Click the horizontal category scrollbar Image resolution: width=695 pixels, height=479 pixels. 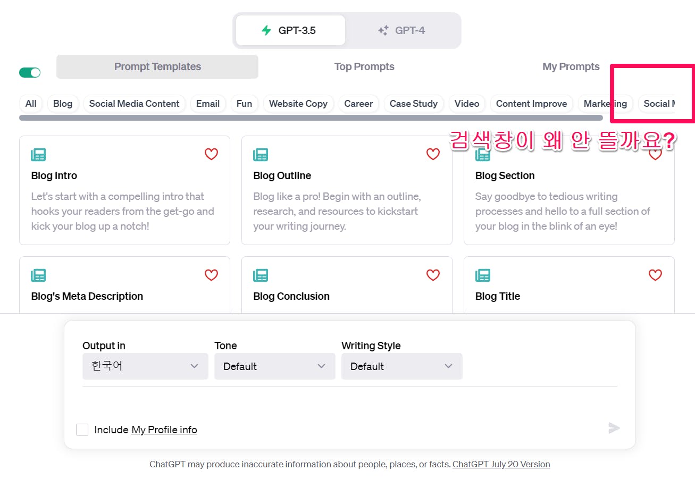pyautogui.click(x=311, y=117)
